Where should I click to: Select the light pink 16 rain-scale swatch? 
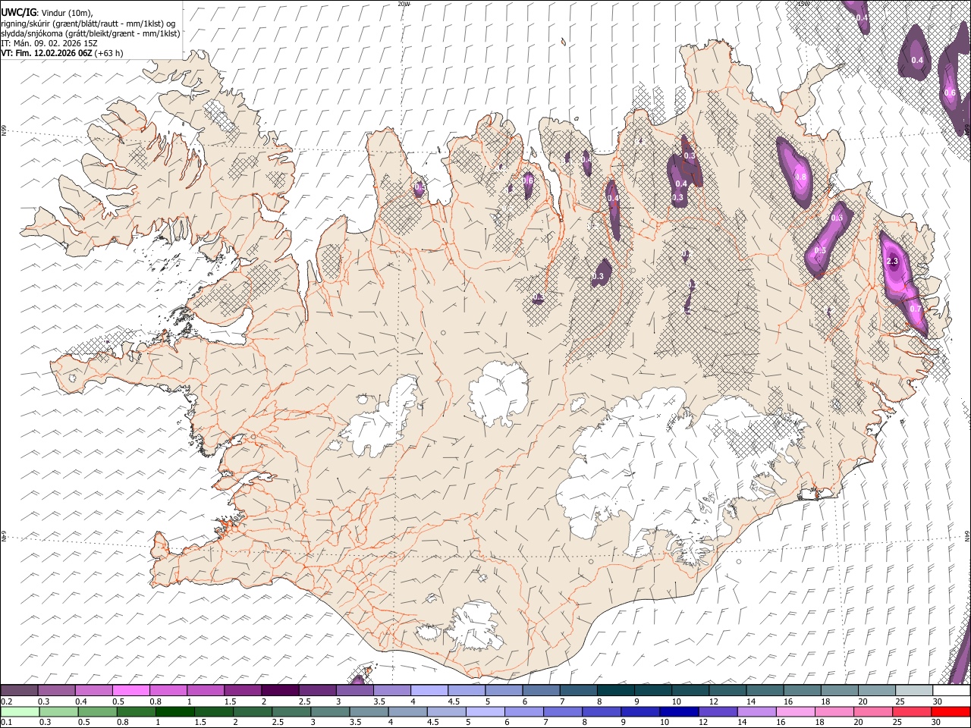click(796, 711)
